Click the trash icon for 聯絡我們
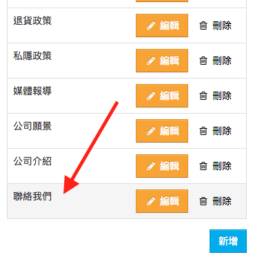The width and height of the screenshot is (253, 259). pyautogui.click(x=203, y=201)
